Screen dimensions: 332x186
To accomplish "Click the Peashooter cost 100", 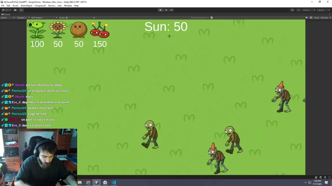I will click(37, 44).
